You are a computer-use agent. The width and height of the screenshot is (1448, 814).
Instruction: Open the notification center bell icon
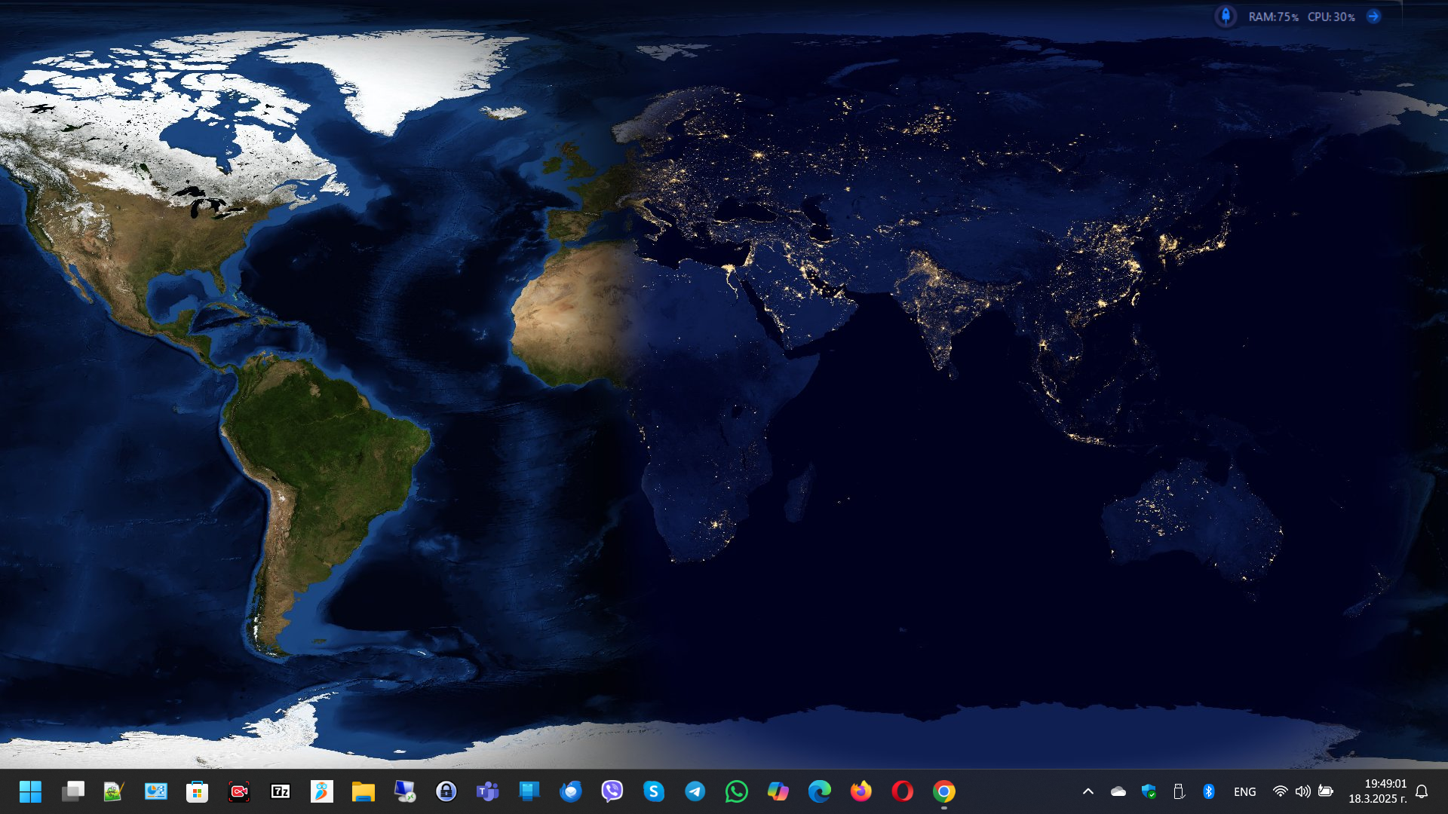[1422, 791]
